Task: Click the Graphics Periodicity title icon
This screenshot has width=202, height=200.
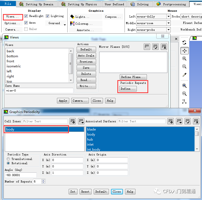Action: (6, 112)
